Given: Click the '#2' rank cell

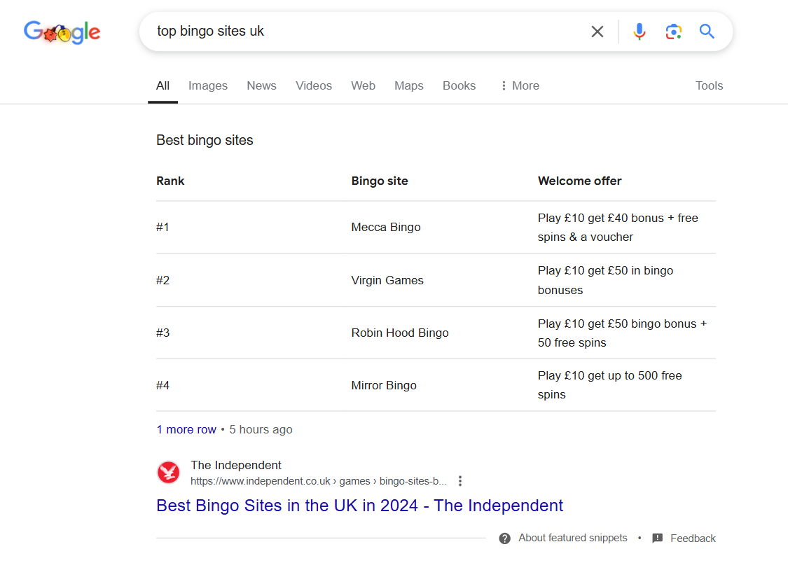Looking at the screenshot, I should coord(163,280).
